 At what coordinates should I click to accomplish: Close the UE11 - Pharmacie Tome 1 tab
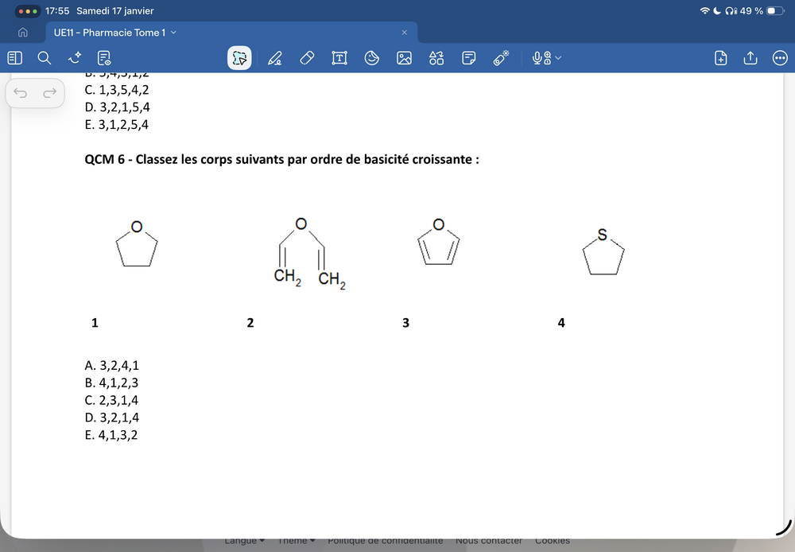404,33
